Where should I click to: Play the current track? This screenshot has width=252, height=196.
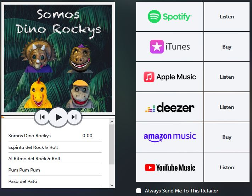[58, 117]
